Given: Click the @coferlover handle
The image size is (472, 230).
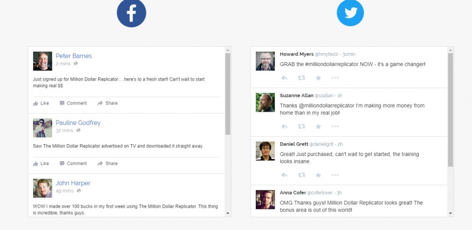Looking at the screenshot, I should point(319,193).
